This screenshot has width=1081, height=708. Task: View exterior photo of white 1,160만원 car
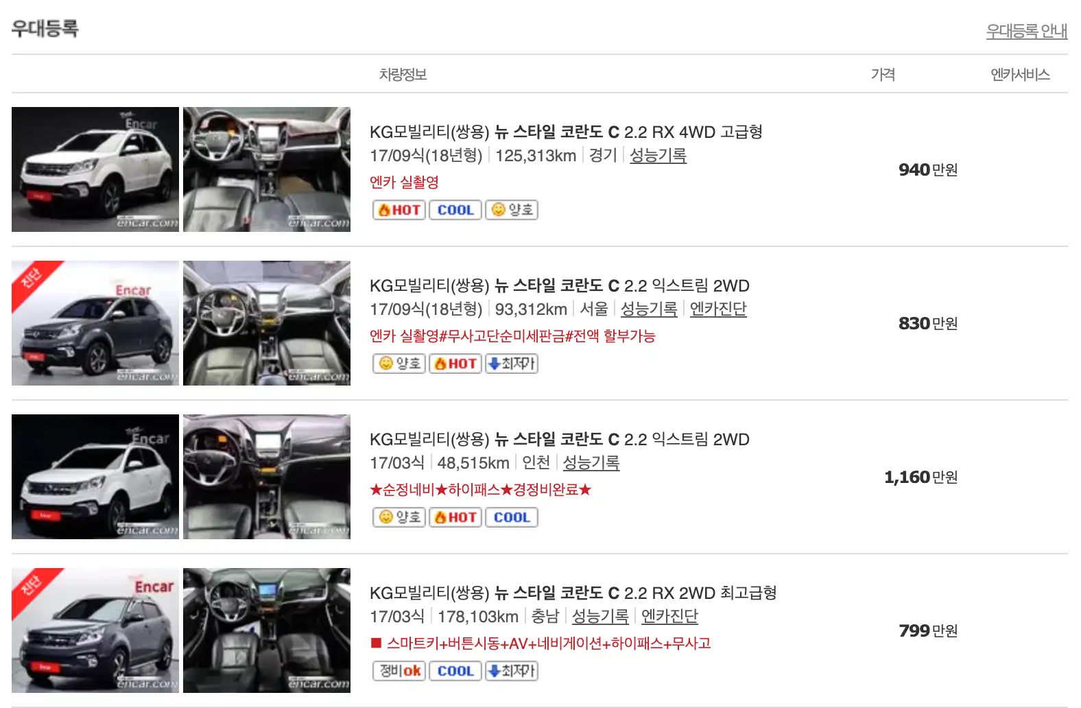[95, 477]
